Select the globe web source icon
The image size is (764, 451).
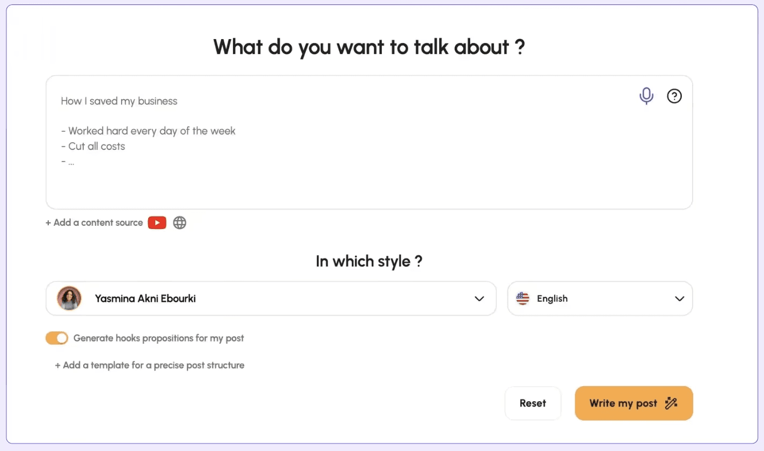click(179, 222)
